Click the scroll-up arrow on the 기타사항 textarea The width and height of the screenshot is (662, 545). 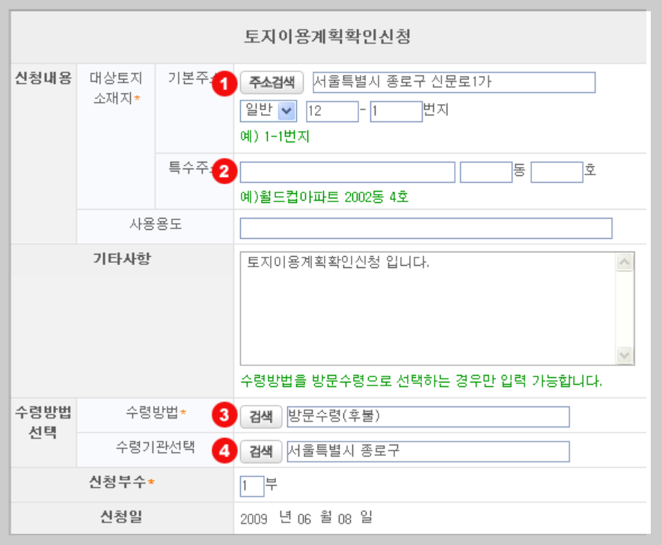pyautogui.click(x=624, y=261)
